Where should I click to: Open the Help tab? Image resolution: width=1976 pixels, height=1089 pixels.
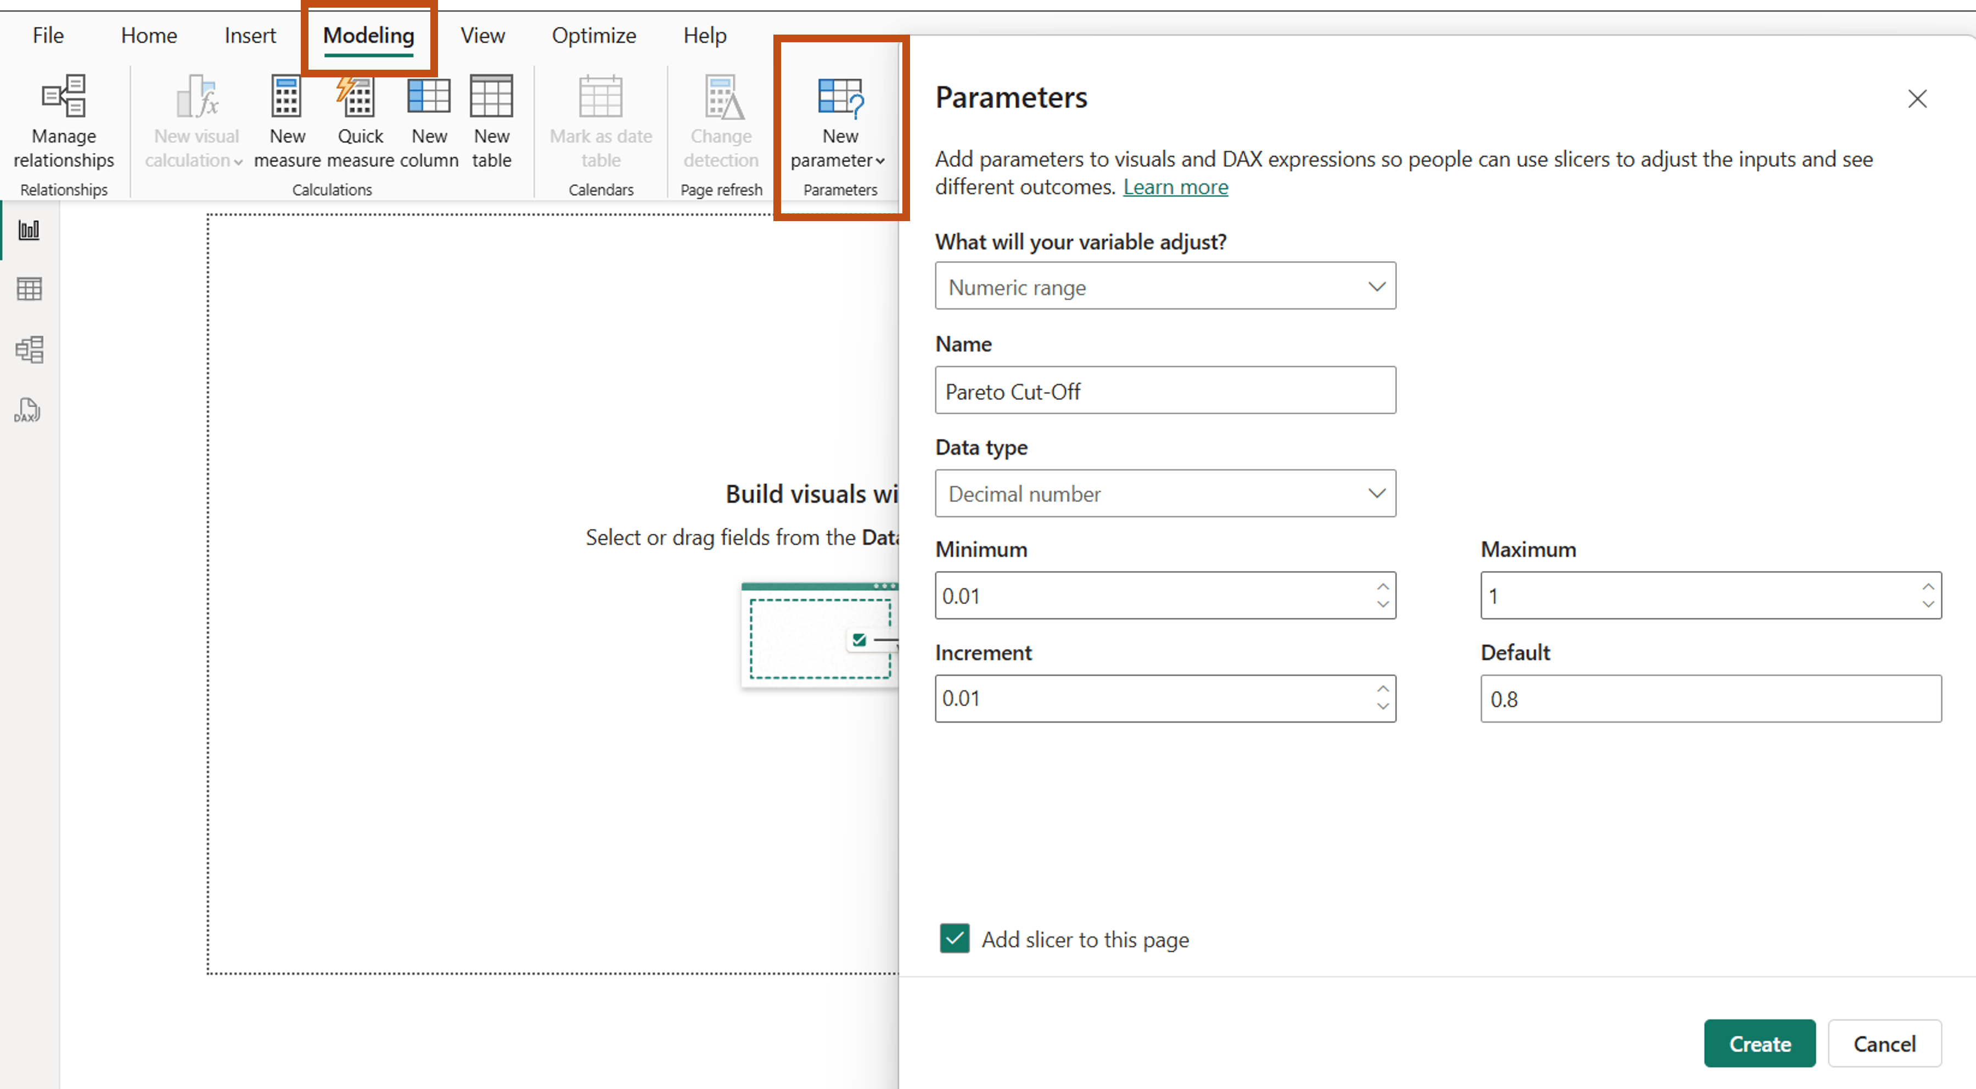click(704, 35)
